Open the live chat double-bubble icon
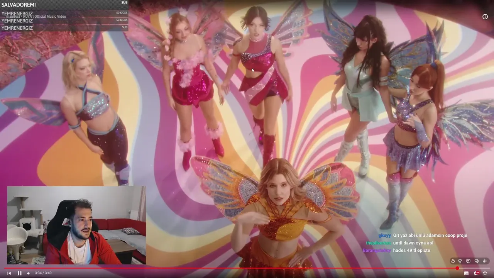The image size is (494, 278). click(x=477, y=261)
